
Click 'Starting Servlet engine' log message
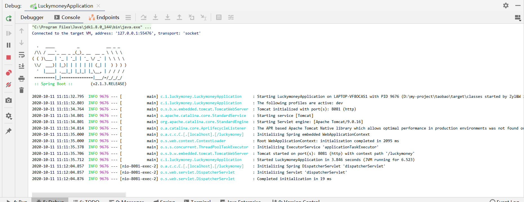coord(310,122)
